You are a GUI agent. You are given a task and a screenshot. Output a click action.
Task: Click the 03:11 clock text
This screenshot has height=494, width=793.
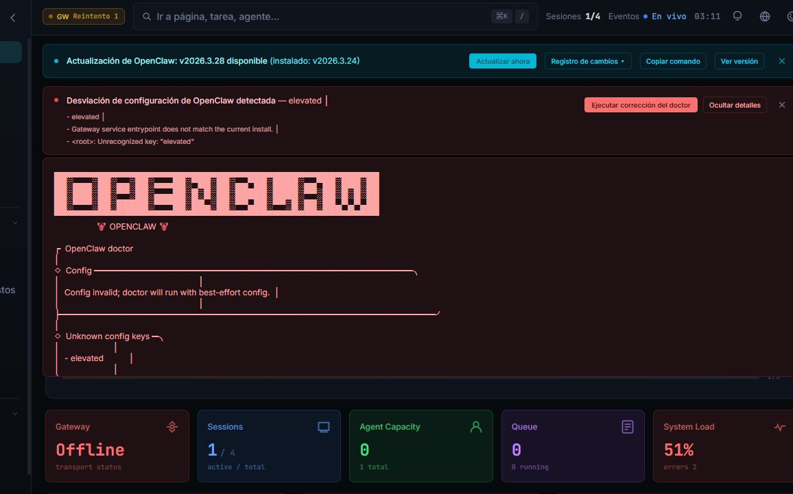(707, 16)
